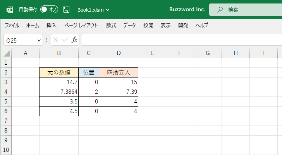Click the Insert Function fx icon
The image size is (282, 155).
(x=74, y=40)
